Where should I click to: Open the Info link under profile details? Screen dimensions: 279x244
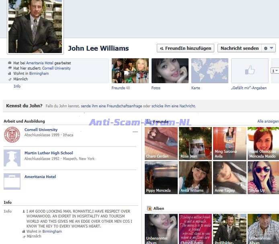[17, 86]
